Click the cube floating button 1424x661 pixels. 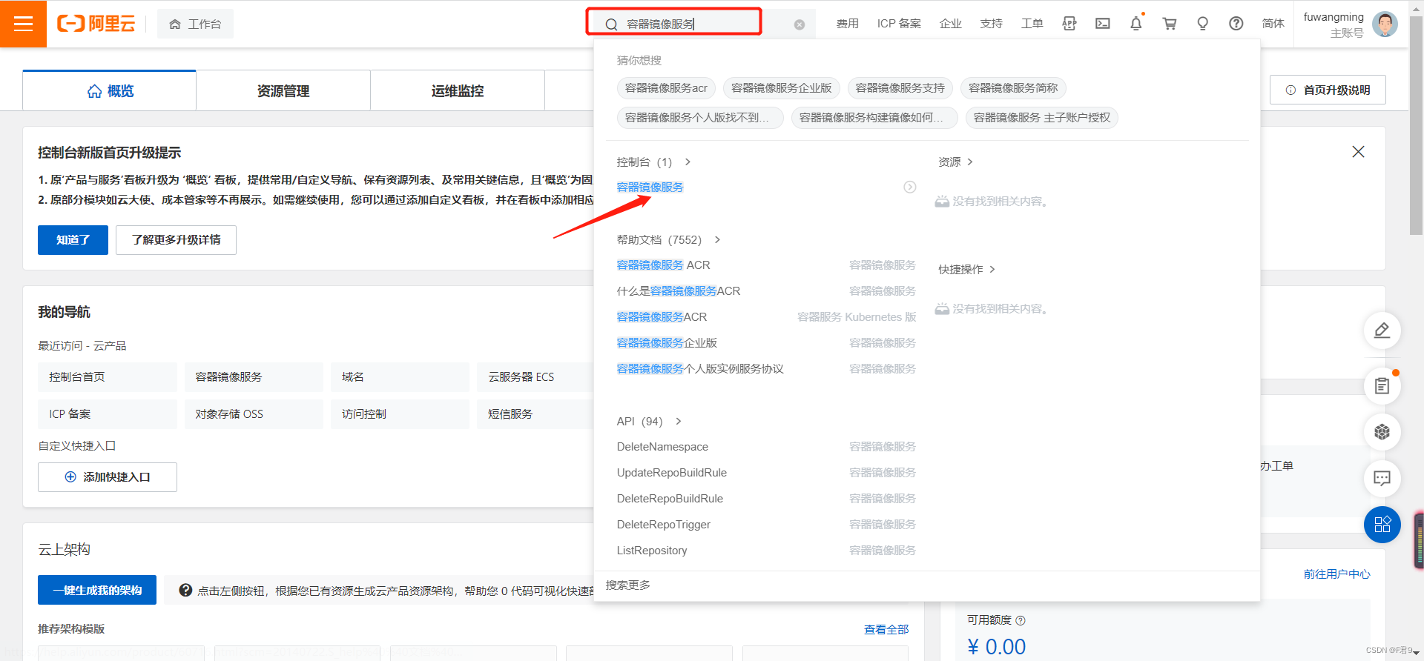coord(1382,432)
